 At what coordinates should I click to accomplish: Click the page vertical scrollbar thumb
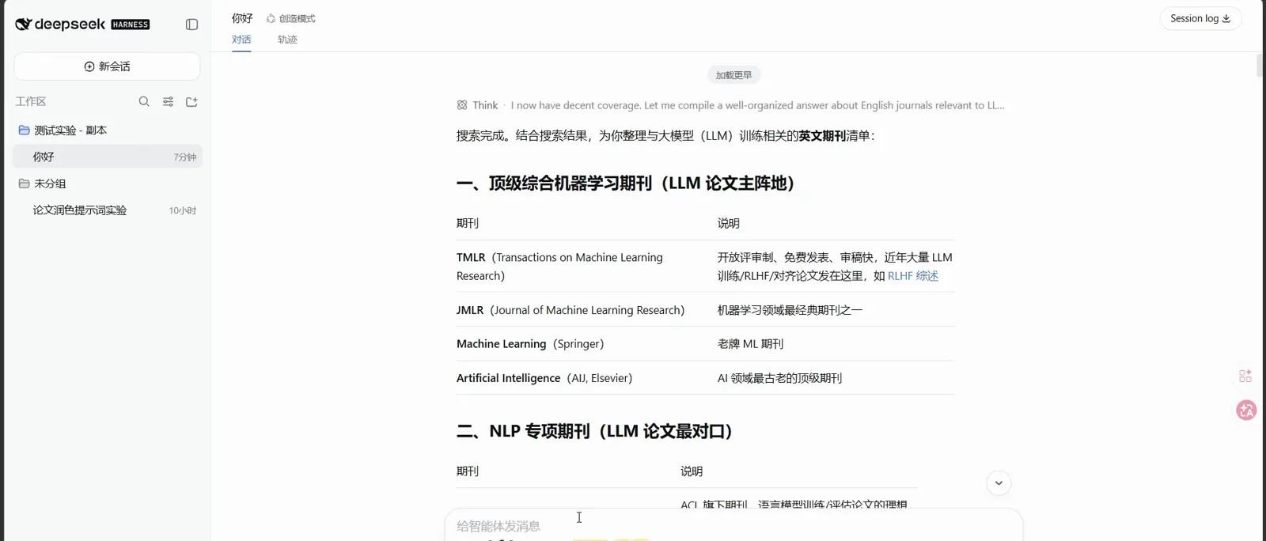click(x=1260, y=65)
